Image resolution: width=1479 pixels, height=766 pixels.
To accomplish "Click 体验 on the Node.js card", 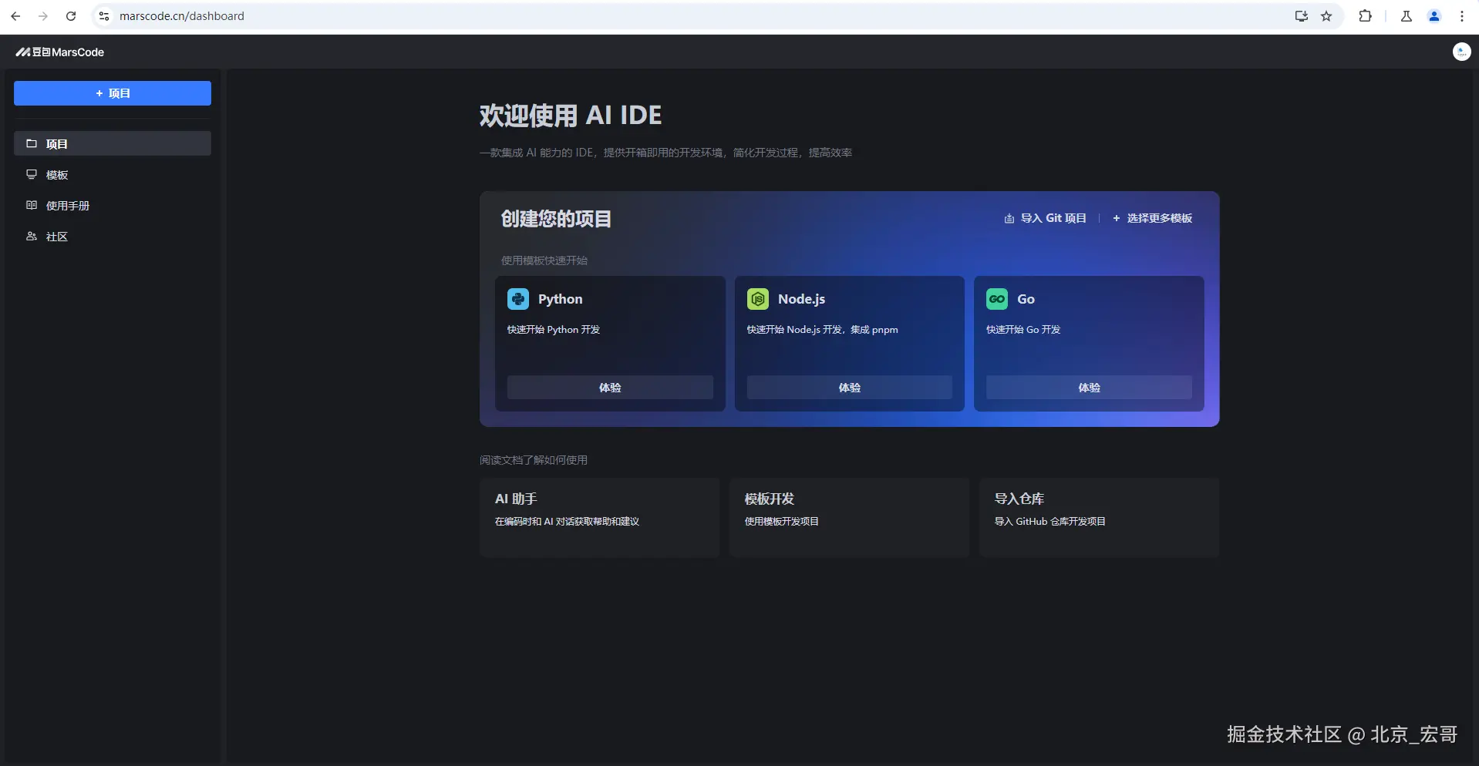I will [x=850, y=388].
